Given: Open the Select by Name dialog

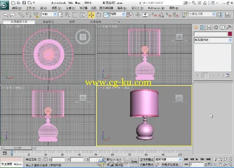Looking at the screenshot, I should [x=68, y=15].
